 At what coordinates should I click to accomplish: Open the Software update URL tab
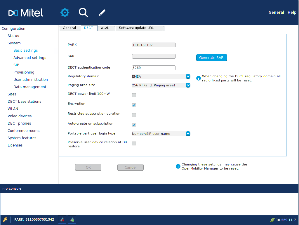(x=140, y=28)
